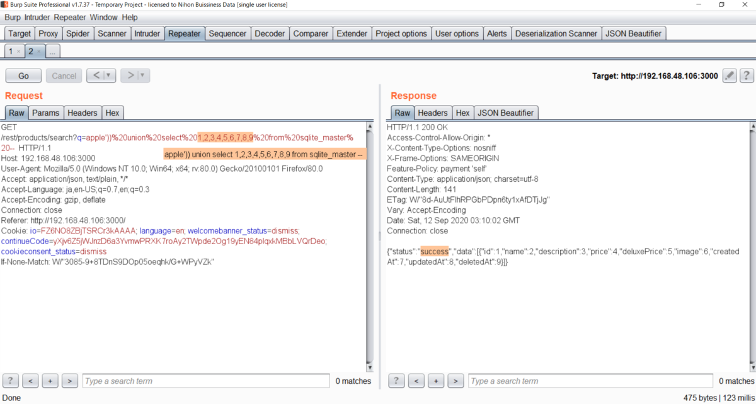Open the Alerts tab
756x404 pixels.
[496, 33]
